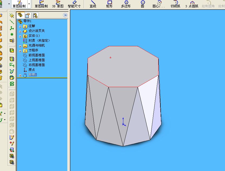The height and width of the screenshot is (171, 225).
Task: Open the dropdown beside the green curve tool
Action: pos(5,120)
